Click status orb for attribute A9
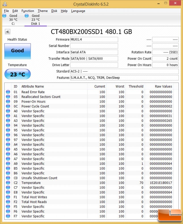The height and width of the screenshot is (224, 183). coord(8,164)
